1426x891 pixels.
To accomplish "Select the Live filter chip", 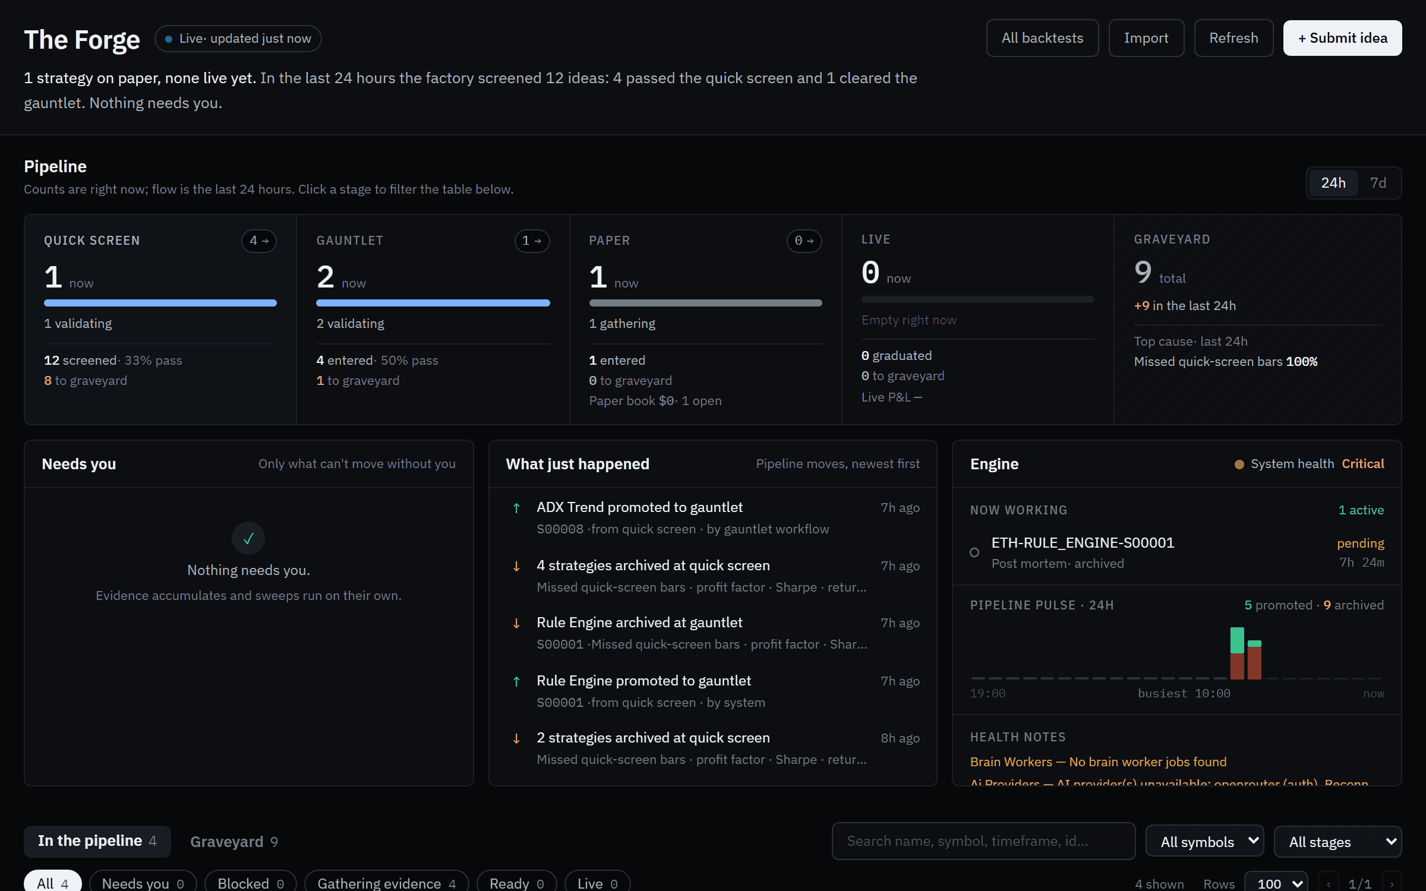I will coord(598,883).
